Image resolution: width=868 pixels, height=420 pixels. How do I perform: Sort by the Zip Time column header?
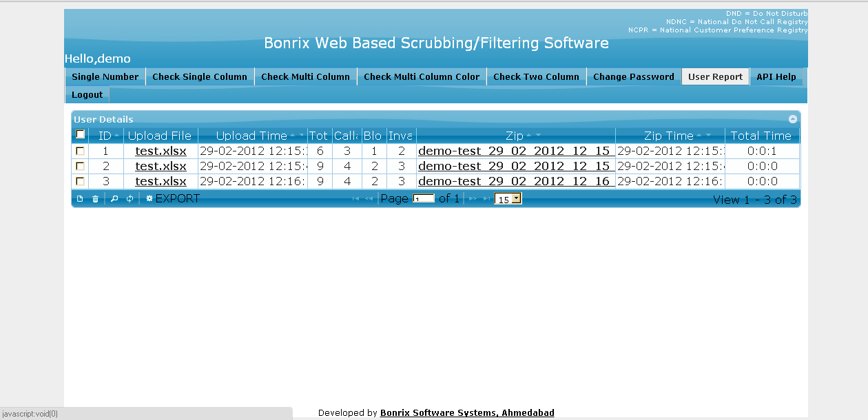point(670,136)
